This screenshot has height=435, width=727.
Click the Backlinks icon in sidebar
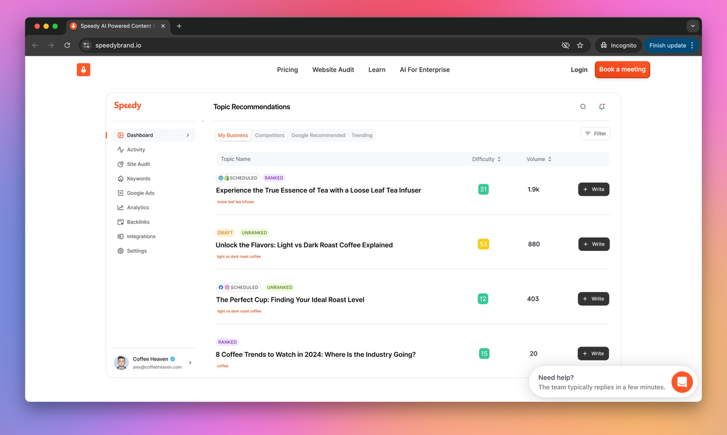(121, 222)
